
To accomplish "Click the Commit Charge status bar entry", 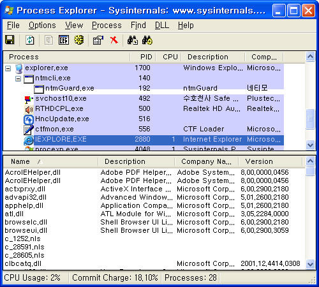I will (115, 278).
